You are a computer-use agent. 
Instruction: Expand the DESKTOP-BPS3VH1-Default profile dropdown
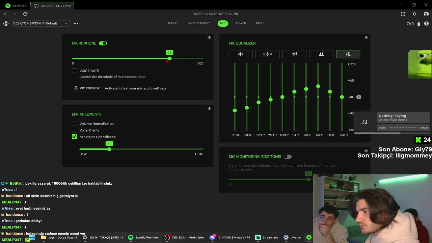coord(40,23)
